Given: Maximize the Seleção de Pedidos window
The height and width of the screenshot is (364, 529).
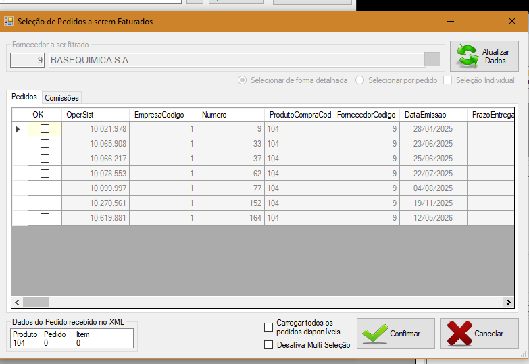Looking at the screenshot, I should (481, 21).
